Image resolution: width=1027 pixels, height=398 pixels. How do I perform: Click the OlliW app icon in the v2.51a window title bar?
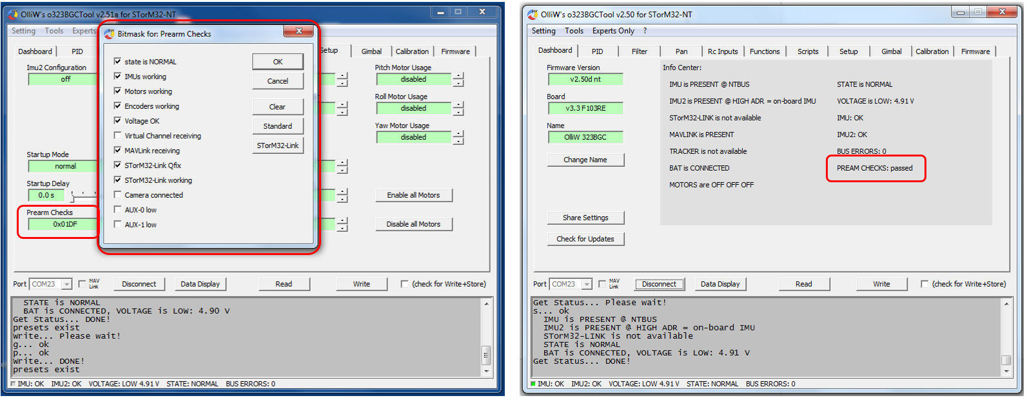pos(13,14)
